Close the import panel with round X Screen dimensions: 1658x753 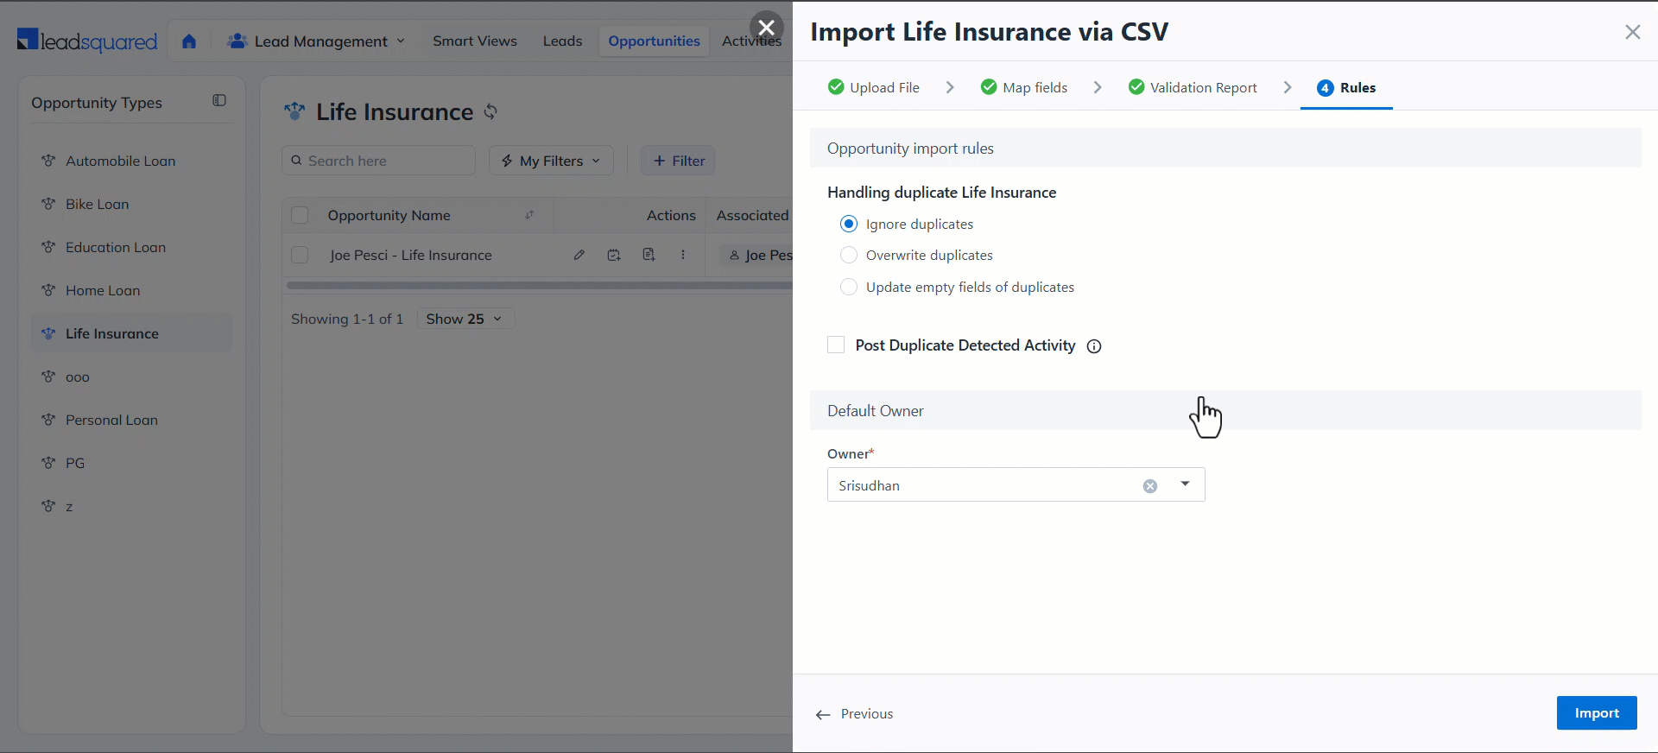tap(766, 28)
